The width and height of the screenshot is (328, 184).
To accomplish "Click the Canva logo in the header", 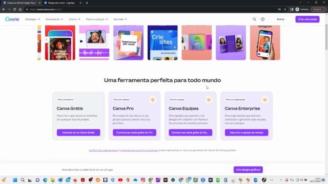I will click(12, 19).
